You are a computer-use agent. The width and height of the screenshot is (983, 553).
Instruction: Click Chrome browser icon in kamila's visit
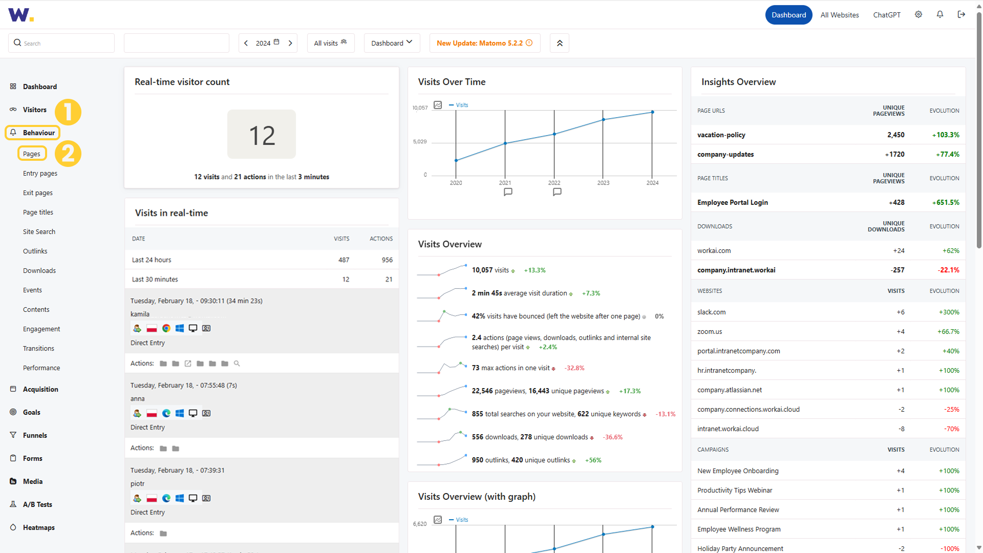click(x=166, y=328)
